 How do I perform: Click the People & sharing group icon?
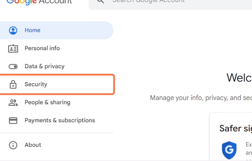point(13,102)
